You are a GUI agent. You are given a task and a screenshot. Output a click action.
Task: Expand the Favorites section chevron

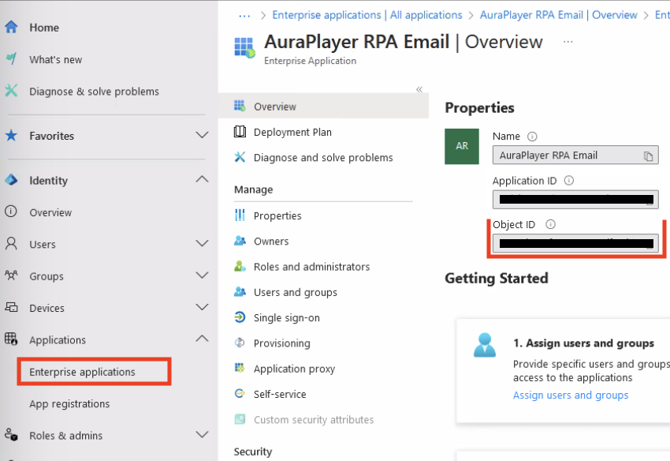click(202, 135)
